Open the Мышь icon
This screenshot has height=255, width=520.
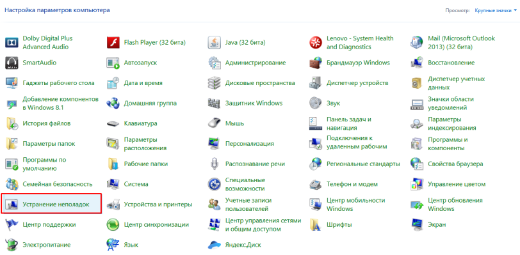pos(215,123)
